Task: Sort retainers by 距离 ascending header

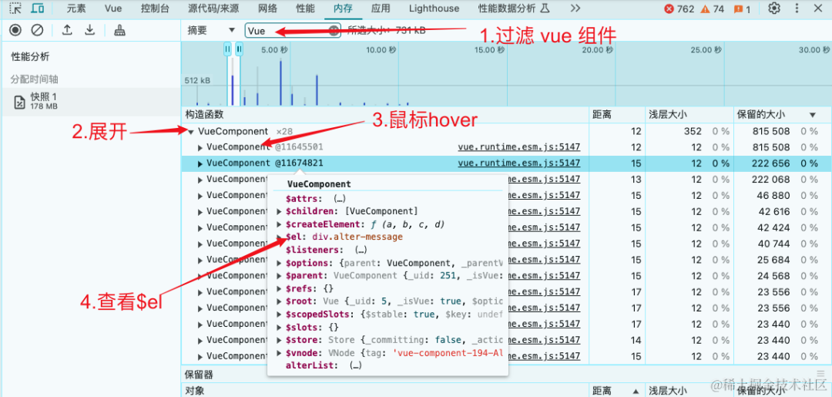Action: (x=616, y=391)
